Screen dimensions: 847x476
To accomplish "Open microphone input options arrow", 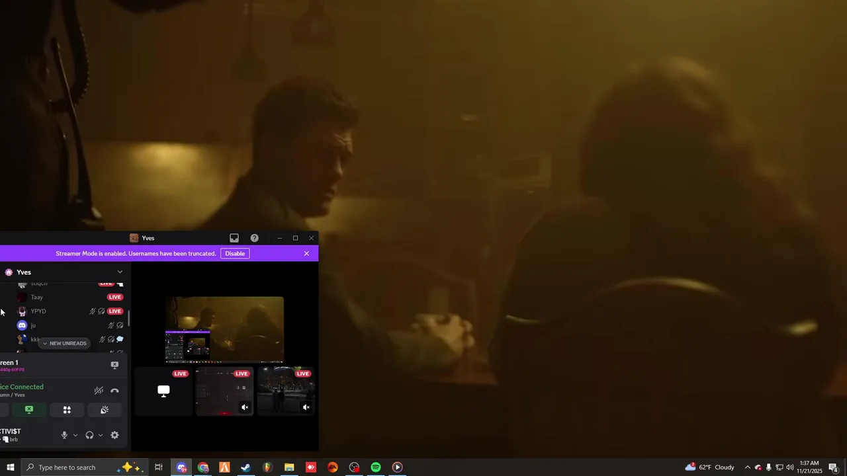I will [75, 435].
